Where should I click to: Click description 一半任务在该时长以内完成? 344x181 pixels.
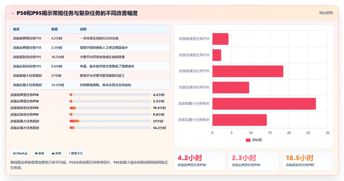click(99, 38)
